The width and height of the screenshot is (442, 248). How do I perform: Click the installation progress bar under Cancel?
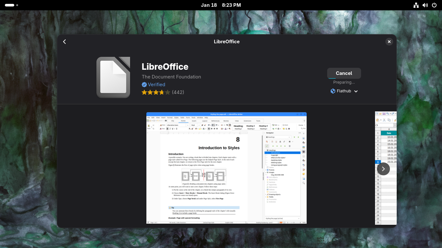344,78
